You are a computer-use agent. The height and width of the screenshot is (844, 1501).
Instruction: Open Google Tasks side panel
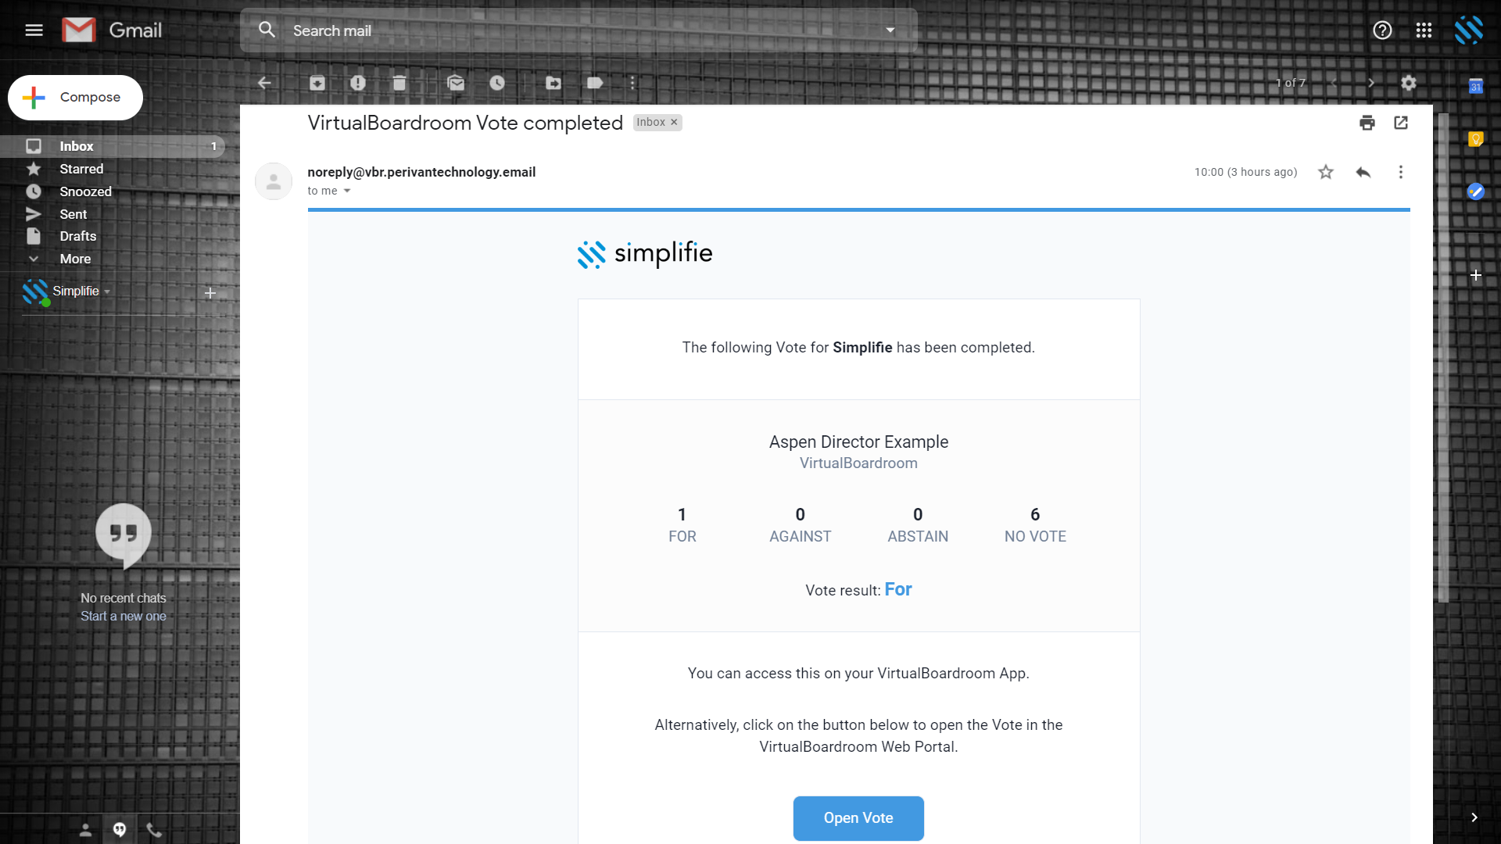pos(1476,191)
